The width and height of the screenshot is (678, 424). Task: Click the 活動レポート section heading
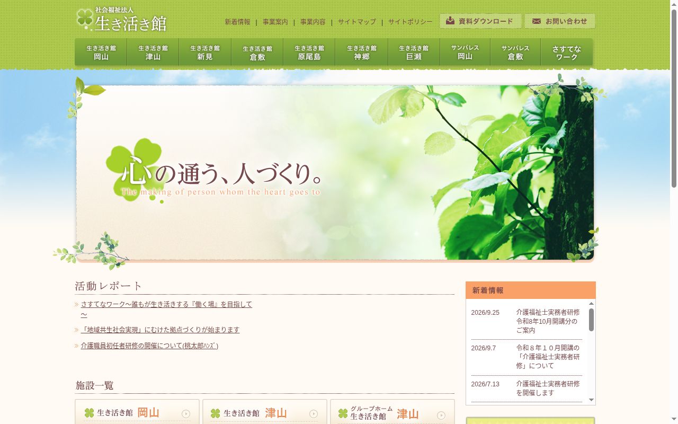[109, 286]
